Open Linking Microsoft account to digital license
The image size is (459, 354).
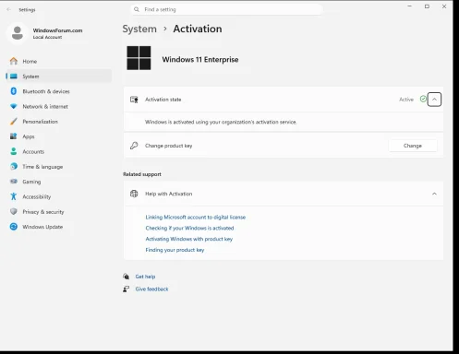point(196,217)
